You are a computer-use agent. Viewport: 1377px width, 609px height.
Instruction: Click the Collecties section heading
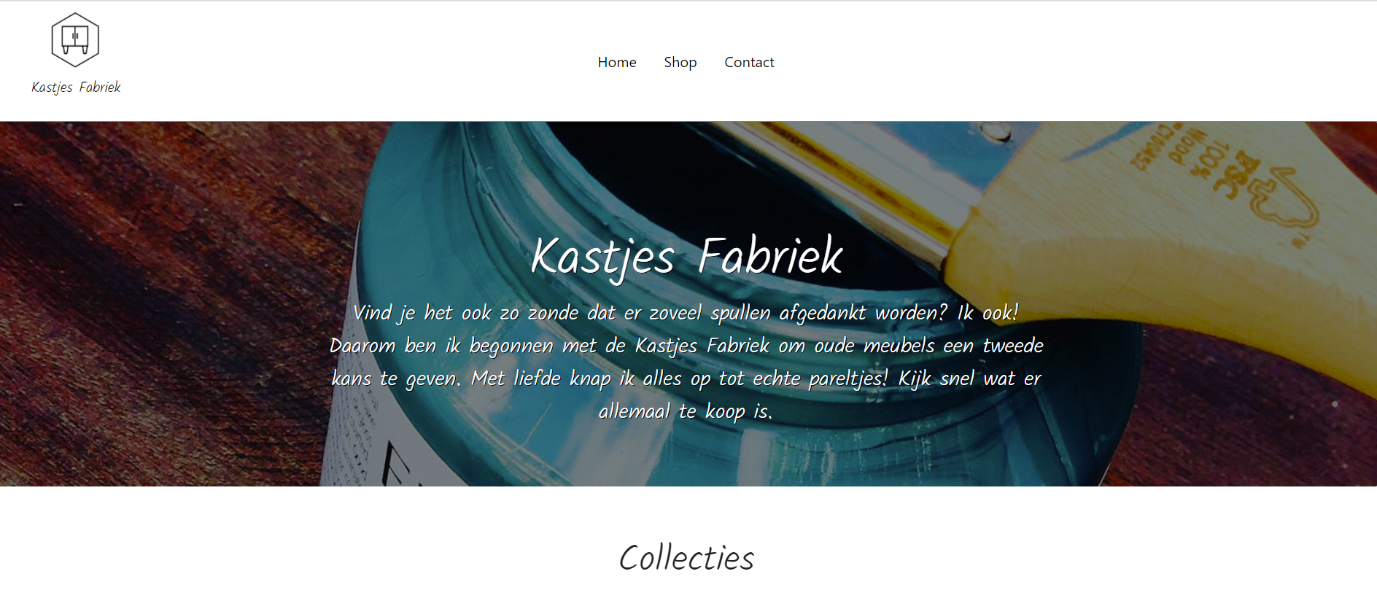[x=686, y=558]
